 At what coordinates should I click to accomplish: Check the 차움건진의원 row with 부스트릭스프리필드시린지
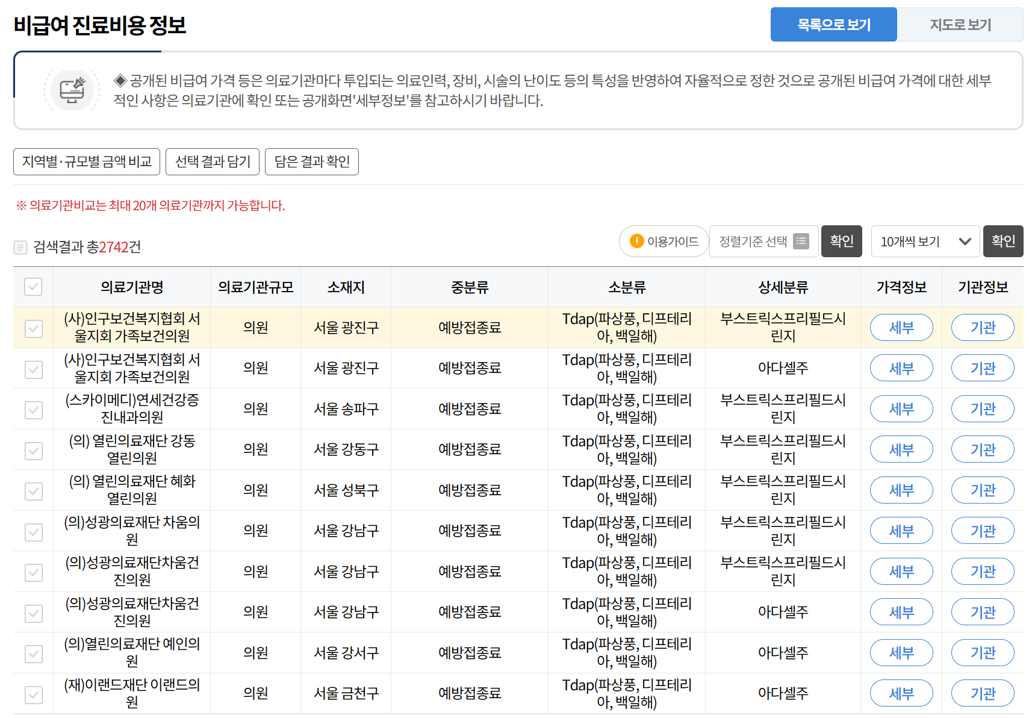click(34, 572)
